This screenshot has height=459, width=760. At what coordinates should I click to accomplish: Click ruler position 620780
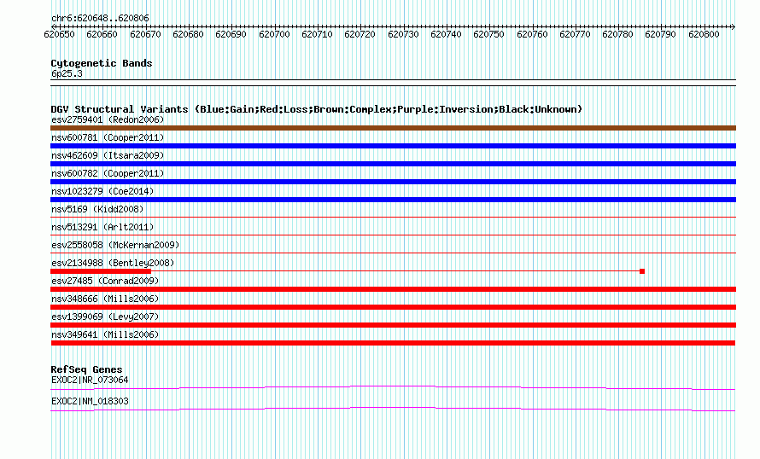point(617,34)
